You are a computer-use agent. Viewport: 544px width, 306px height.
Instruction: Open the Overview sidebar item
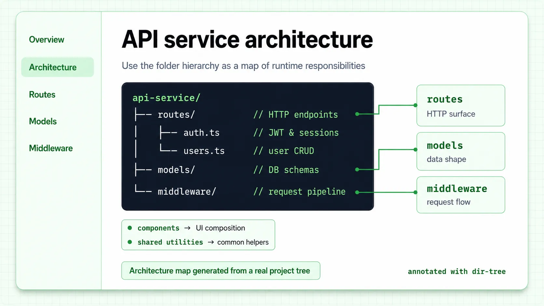click(47, 40)
